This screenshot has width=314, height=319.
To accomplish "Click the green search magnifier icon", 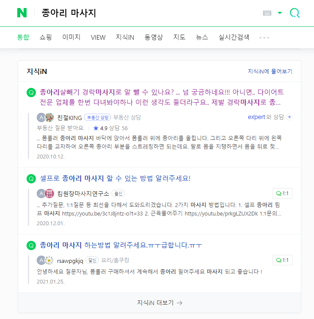I will point(295,13).
